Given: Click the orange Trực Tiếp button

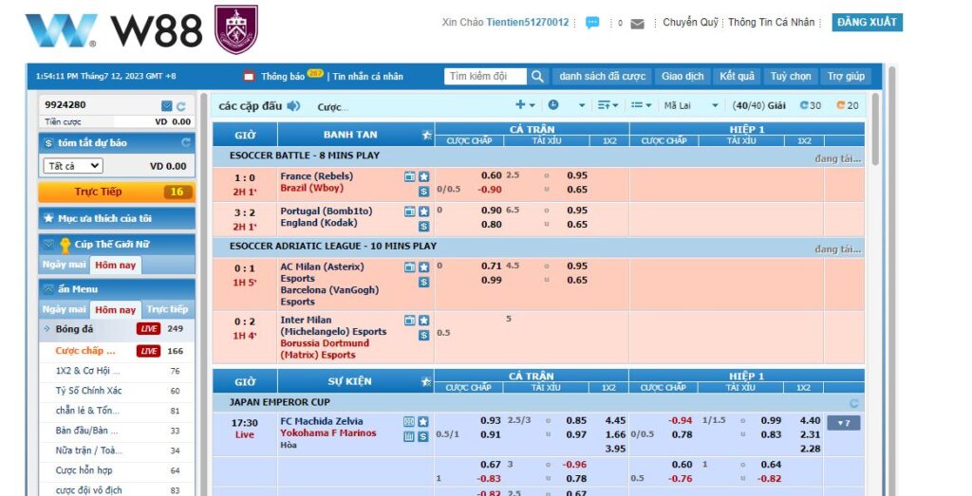Looking at the screenshot, I should (x=117, y=192).
